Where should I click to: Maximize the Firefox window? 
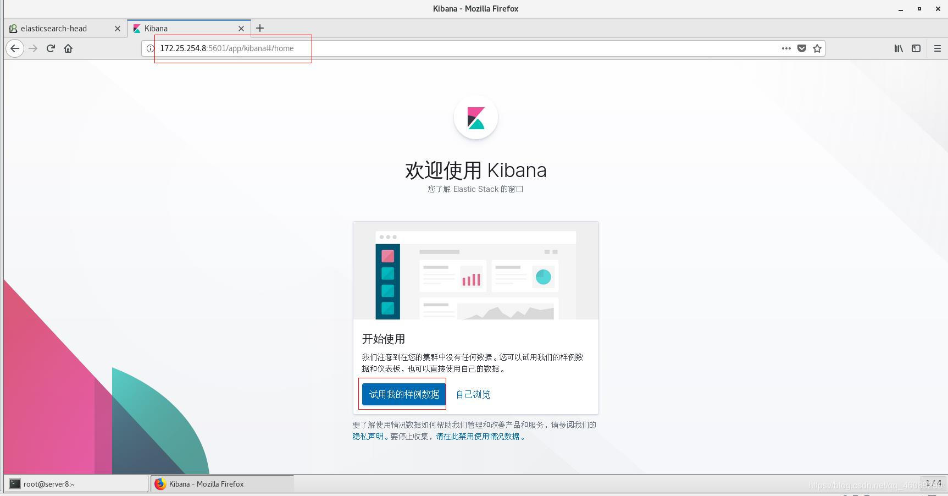(919, 9)
